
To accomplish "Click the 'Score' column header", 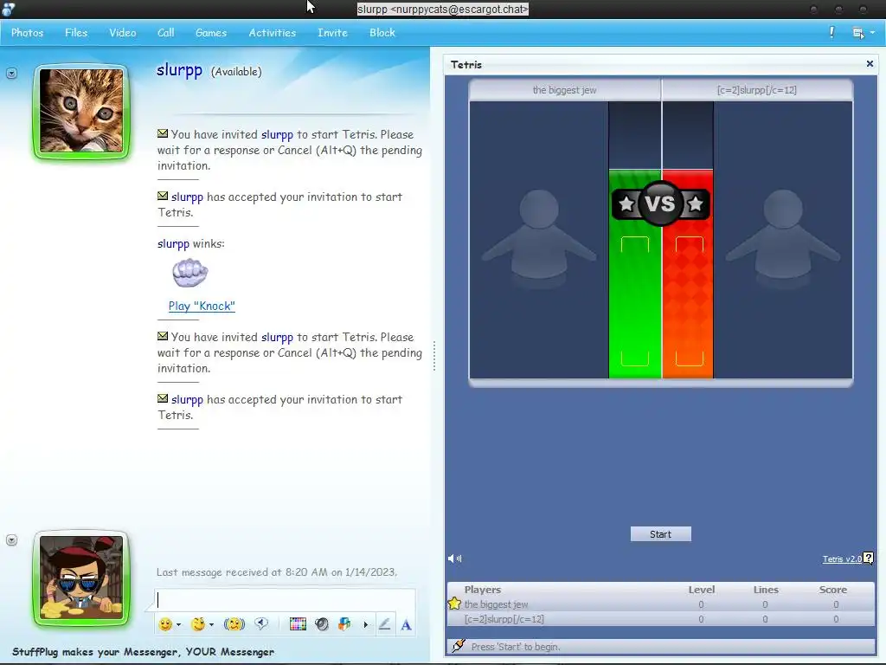I will point(833,589).
